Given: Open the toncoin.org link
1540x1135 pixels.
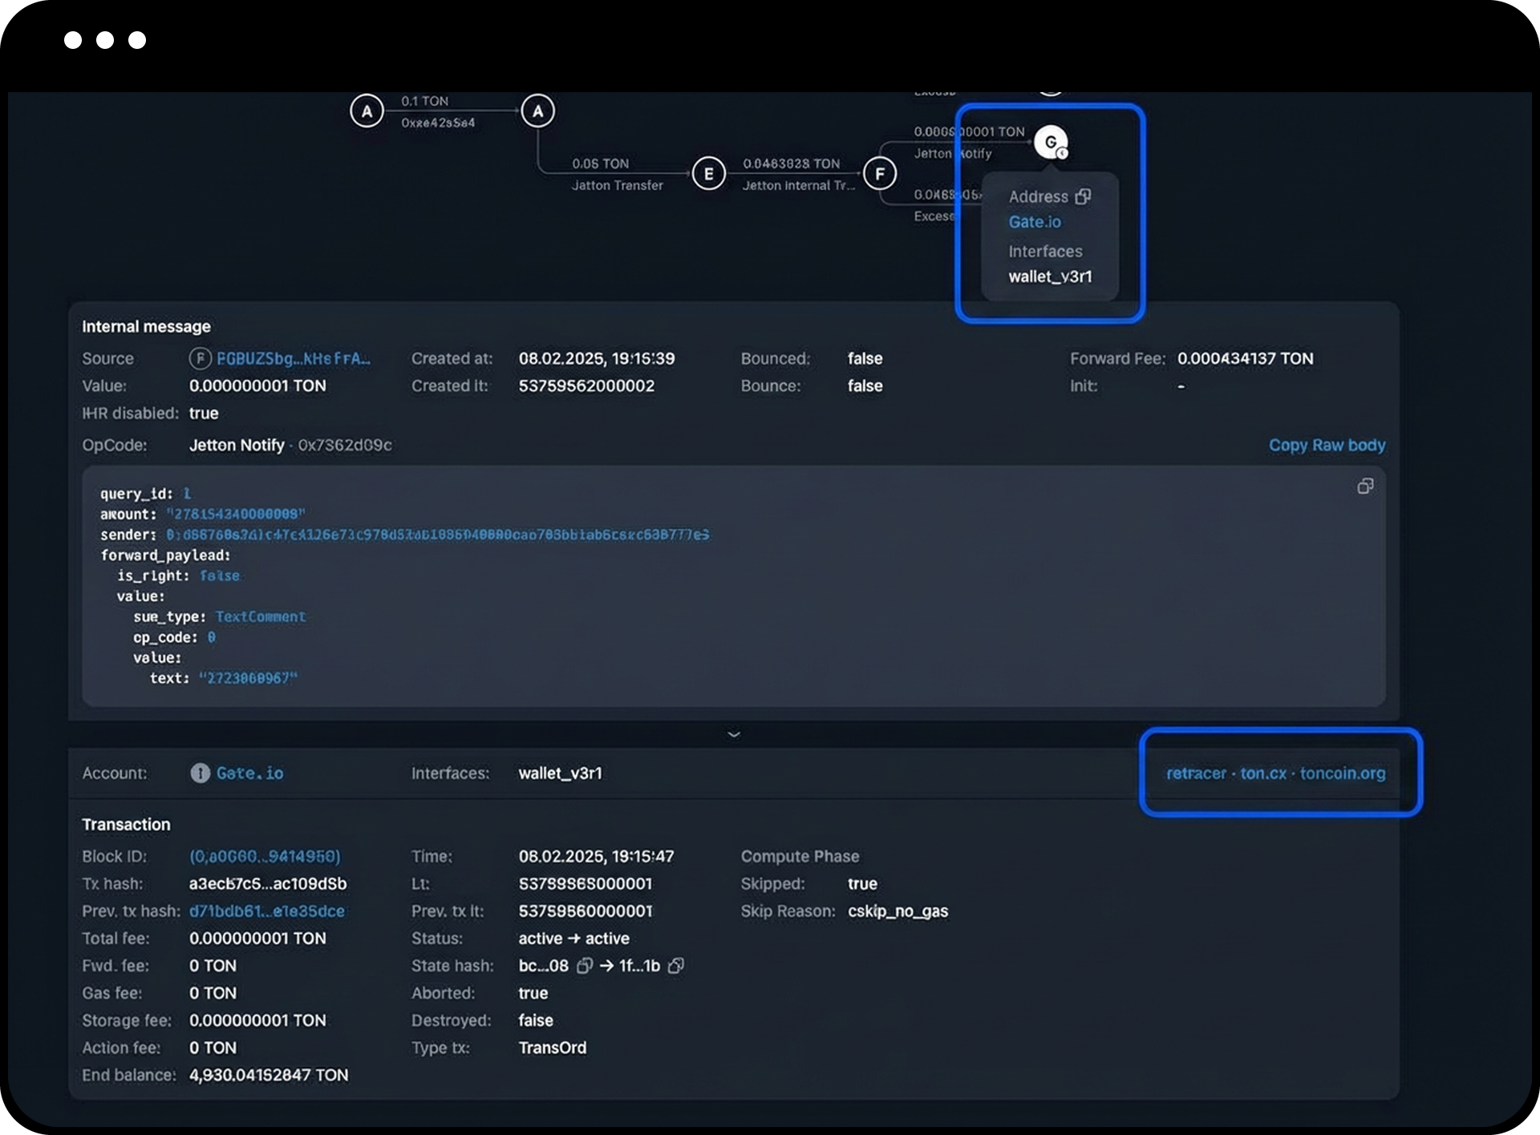Looking at the screenshot, I should point(1342,773).
